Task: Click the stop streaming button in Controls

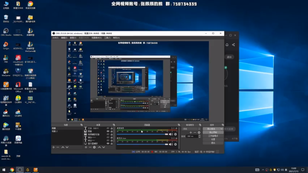Action: (211, 129)
